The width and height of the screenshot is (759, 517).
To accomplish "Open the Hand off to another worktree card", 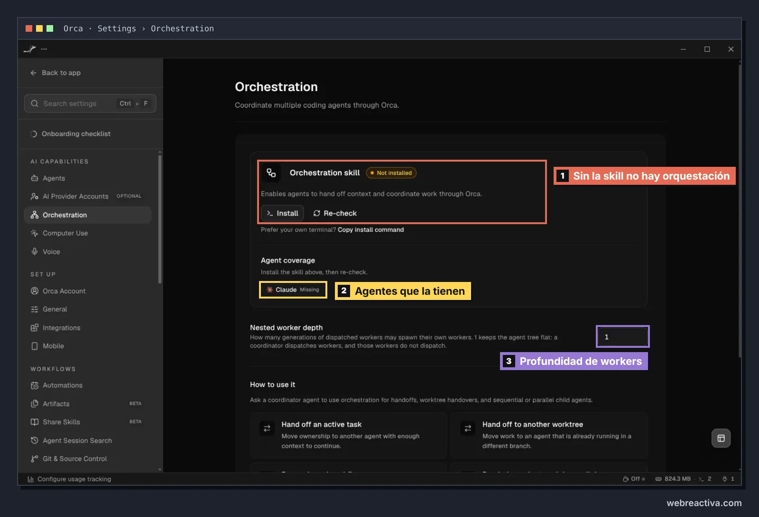I will (549, 435).
